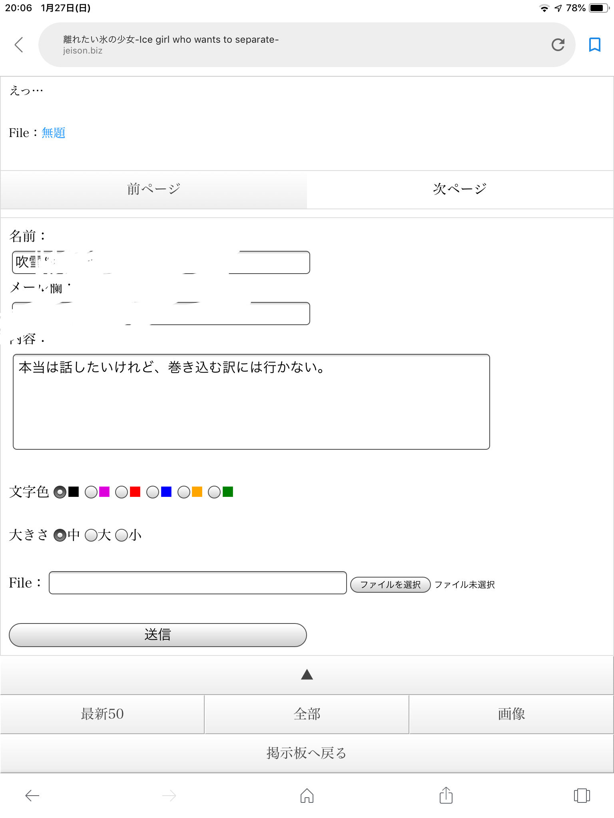Switch to the 最新50 tab
614x818 pixels.
pos(102,714)
